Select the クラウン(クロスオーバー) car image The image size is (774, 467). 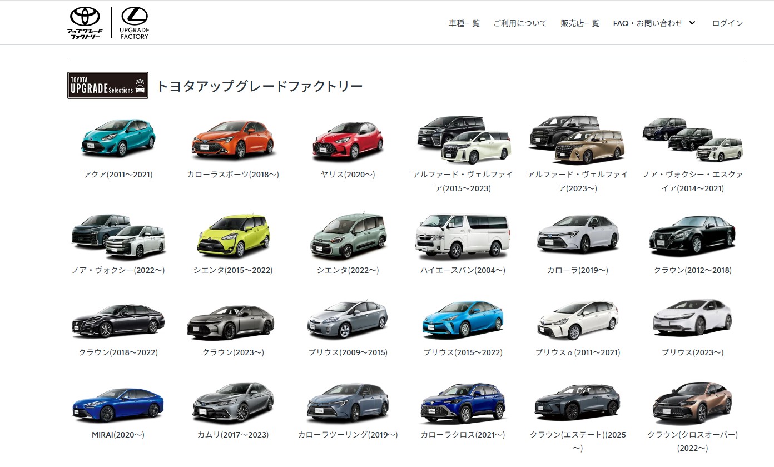click(693, 403)
